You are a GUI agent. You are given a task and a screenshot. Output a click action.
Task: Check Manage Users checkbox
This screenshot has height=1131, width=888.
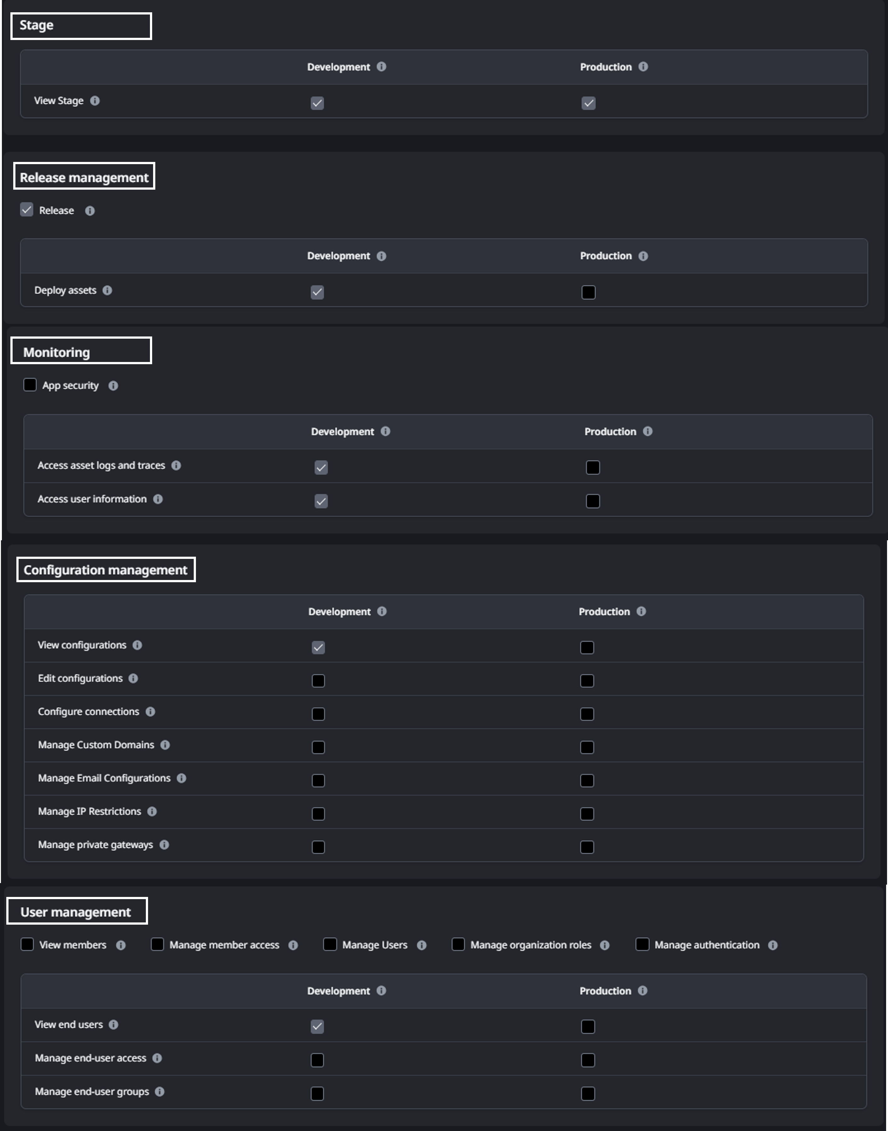pos(329,944)
